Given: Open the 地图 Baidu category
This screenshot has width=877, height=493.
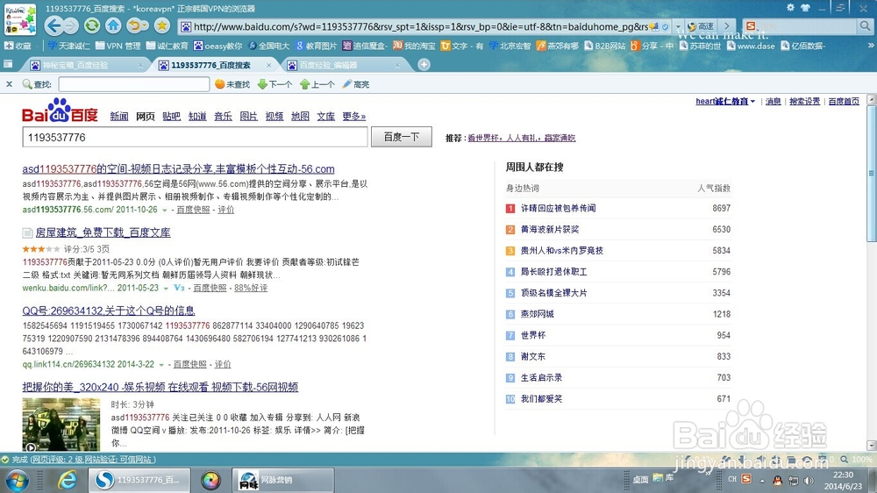Looking at the screenshot, I should tap(300, 117).
